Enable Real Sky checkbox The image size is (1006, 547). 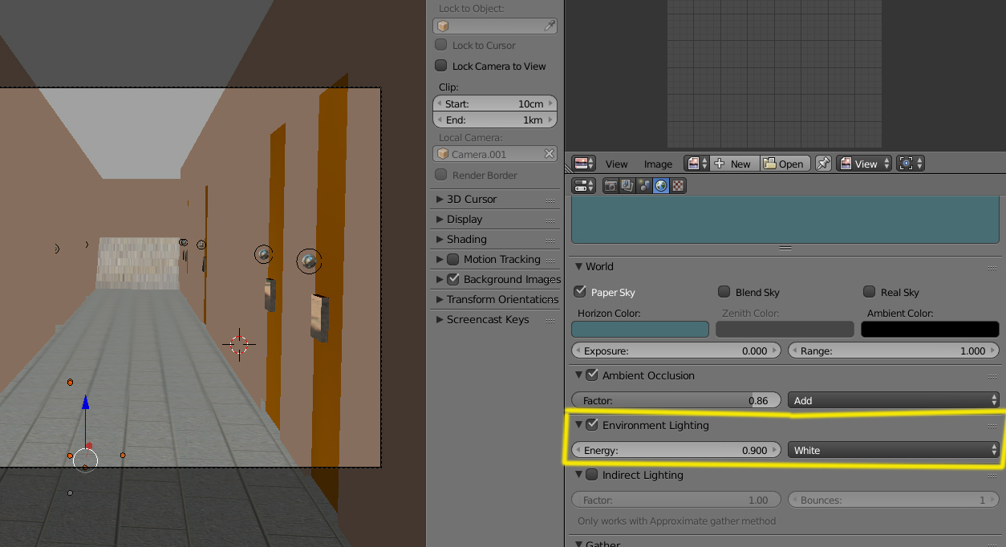click(x=869, y=292)
